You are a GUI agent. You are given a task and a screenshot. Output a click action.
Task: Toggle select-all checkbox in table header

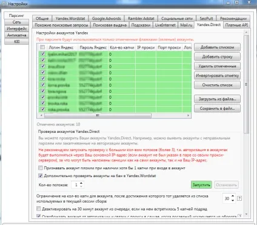pos(42,47)
